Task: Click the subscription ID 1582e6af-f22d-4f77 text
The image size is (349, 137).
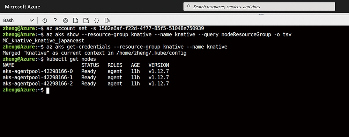Action: tap(151, 29)
